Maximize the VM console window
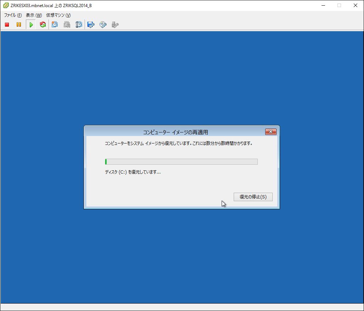 coord(339,5)
